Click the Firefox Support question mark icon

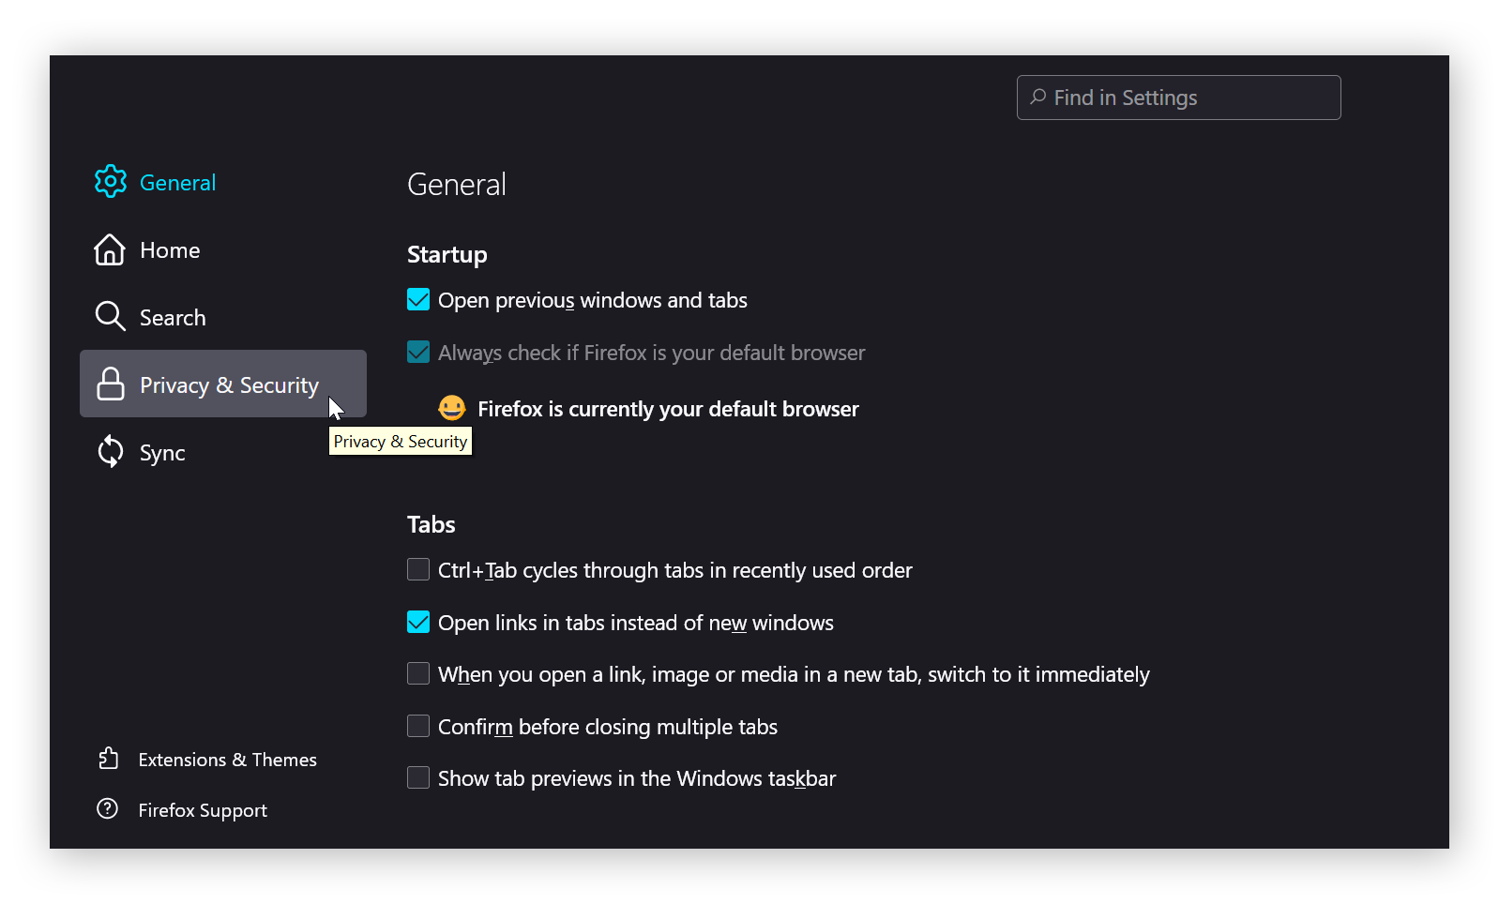click(x=108, y=808)
